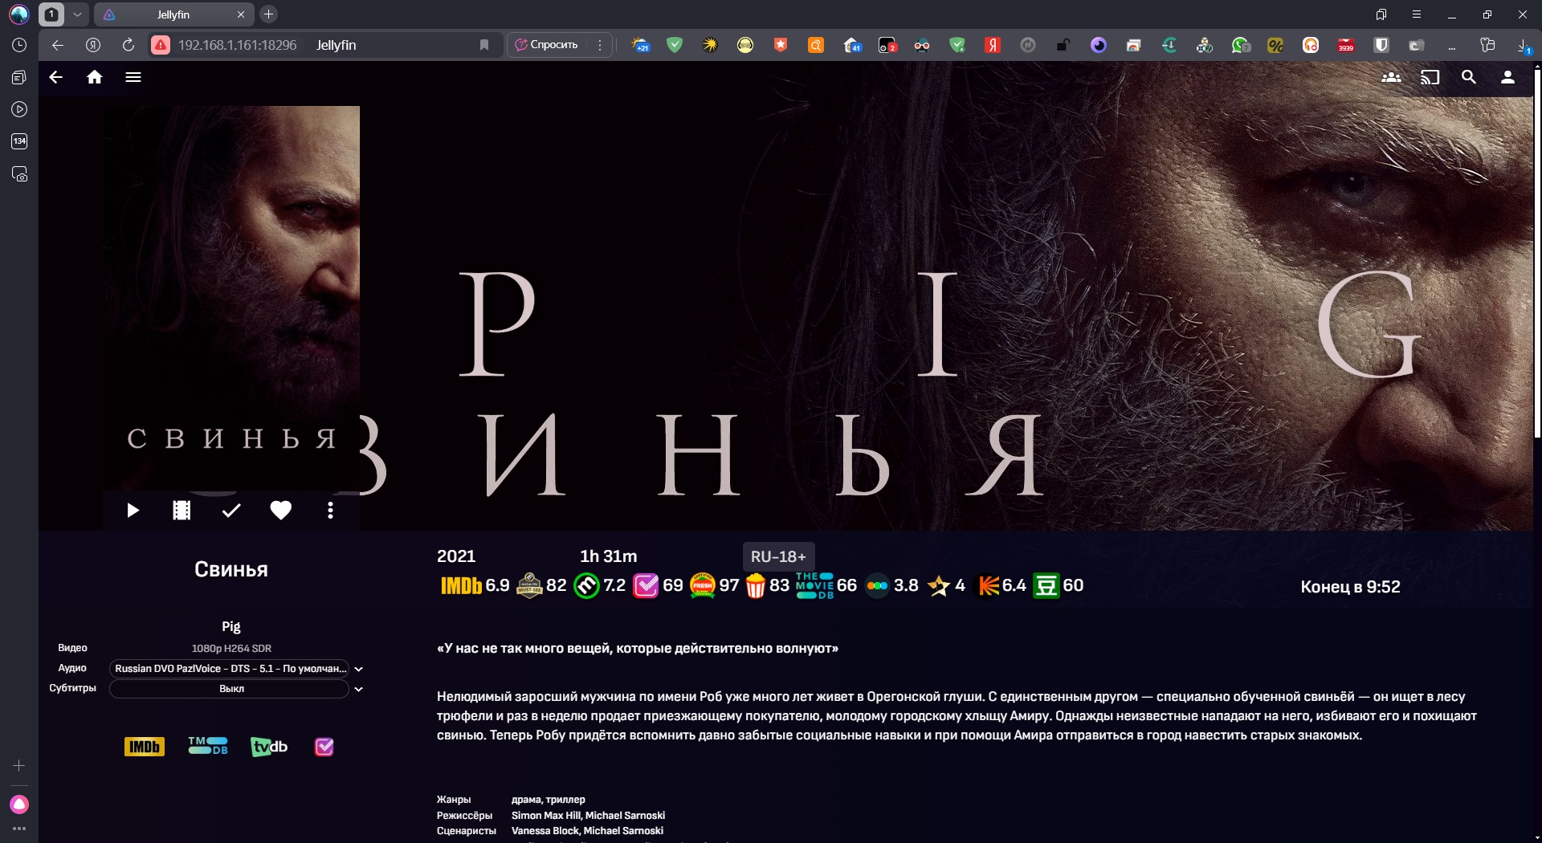This screenshot has height=843, width=1542.
Task: Open the subtitles dropdown showing Выкл
Action: 230,689
